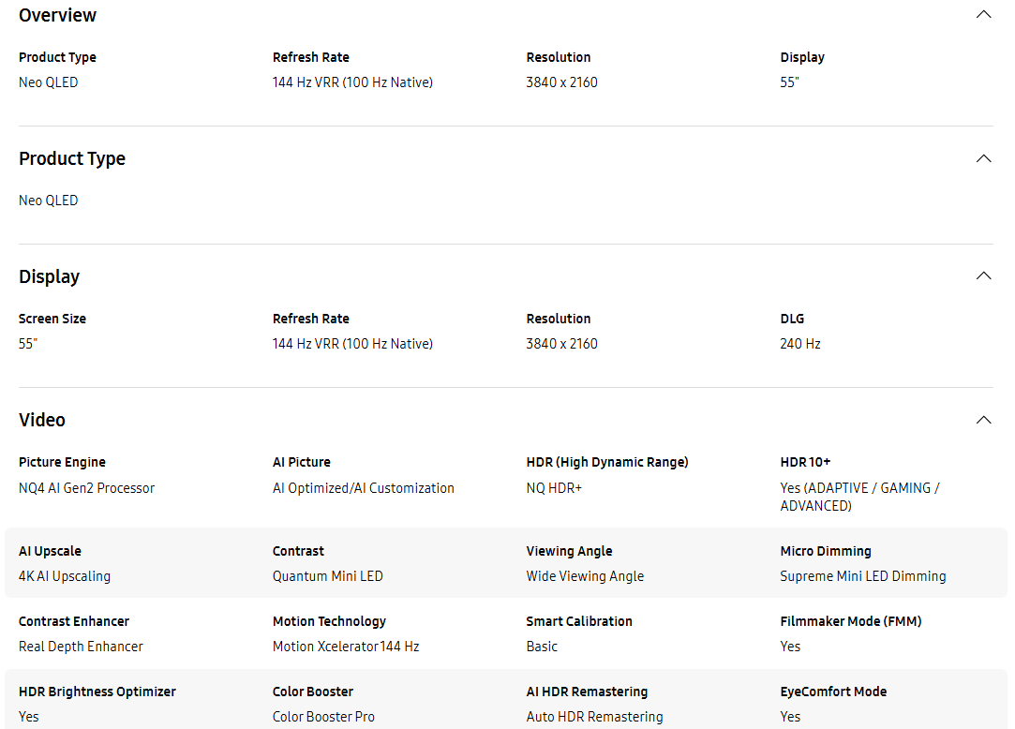This screenshot has width=1015, height=729.
Task: Select Yes (ADAPTIVE / GAMING / ADVANCED) text
Action: 859,497
